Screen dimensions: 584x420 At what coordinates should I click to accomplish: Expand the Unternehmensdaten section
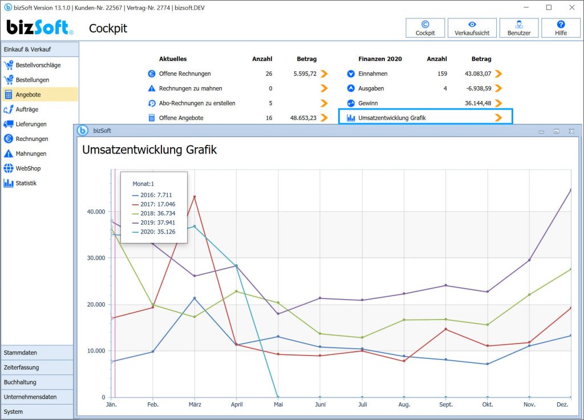click(x=37, y=397)
